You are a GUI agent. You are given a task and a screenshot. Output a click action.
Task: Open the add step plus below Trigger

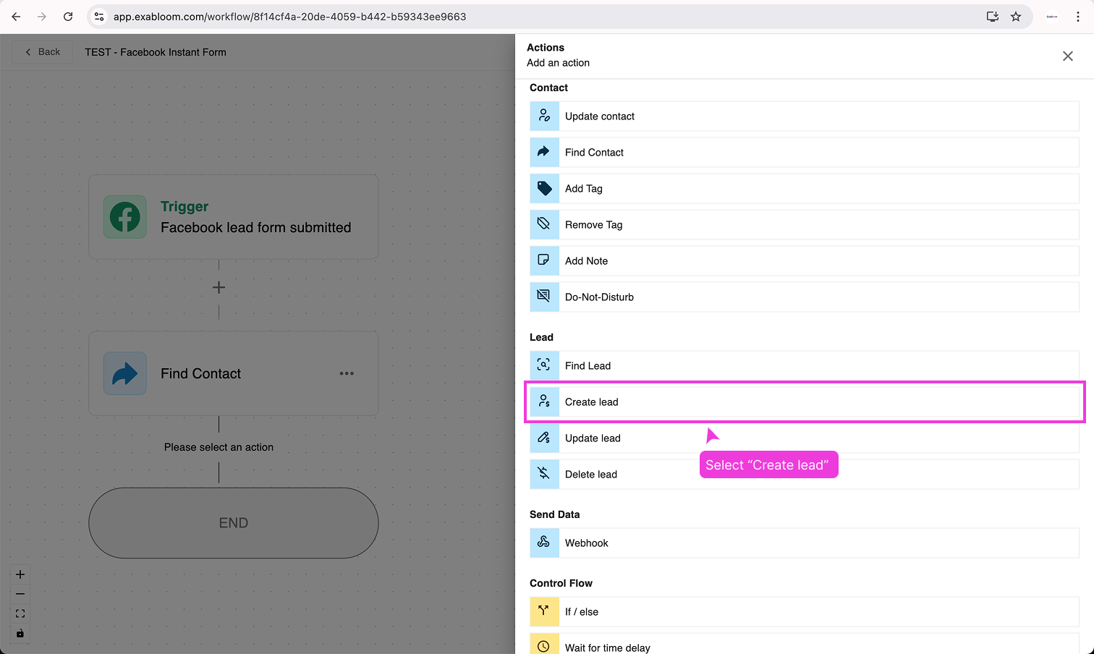coord(219,287)
